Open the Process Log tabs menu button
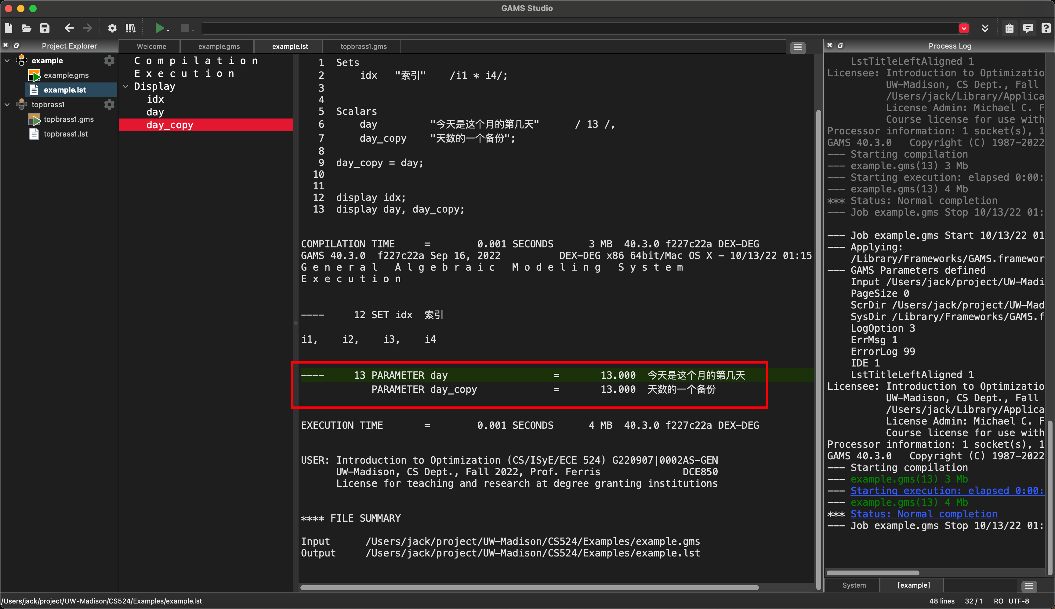The image size is (1055, 609). click(x=1029, y=586)
